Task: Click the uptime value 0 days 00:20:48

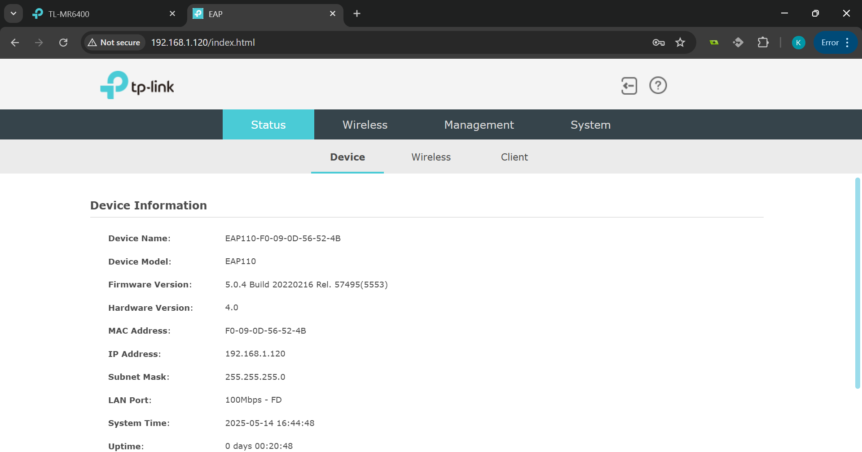Action: [259, 446]
